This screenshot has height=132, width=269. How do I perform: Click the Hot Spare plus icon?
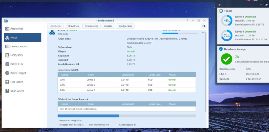[x=7, y=82]
